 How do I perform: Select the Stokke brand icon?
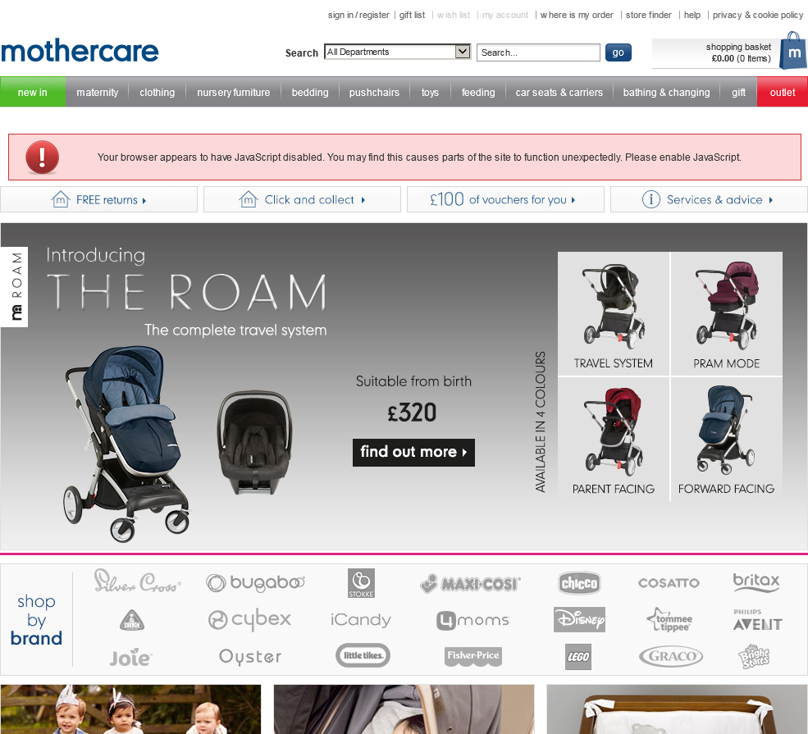361,583
